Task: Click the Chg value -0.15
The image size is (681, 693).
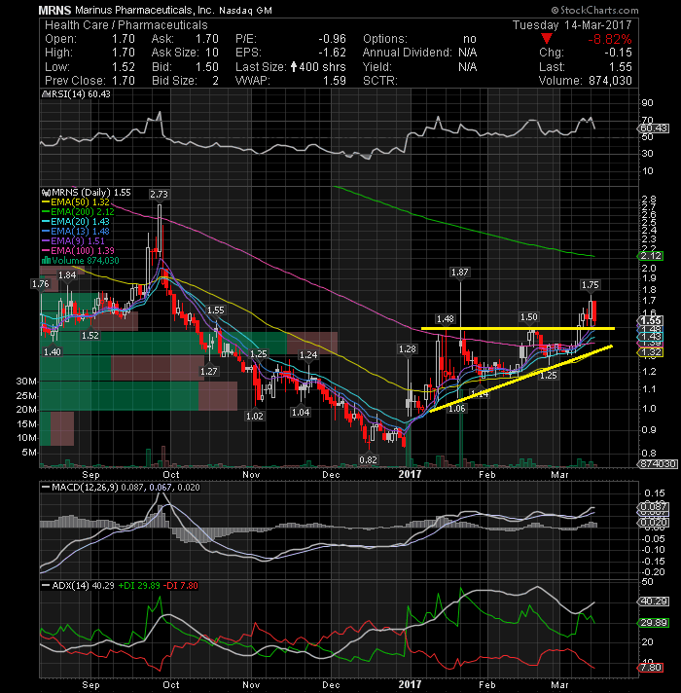Action: (x=619, y=53)
